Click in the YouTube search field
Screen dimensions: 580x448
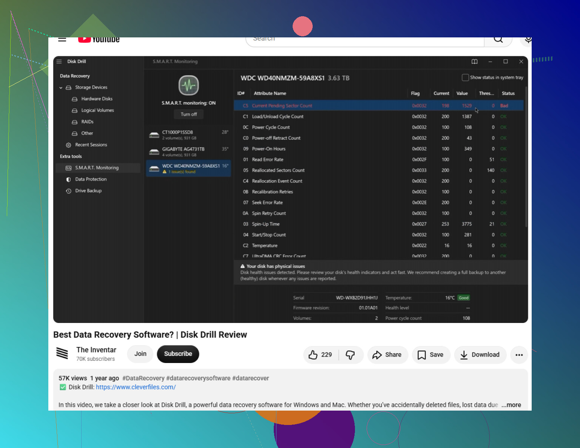365,41
